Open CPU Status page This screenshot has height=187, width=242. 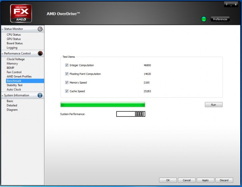point(13,35)
